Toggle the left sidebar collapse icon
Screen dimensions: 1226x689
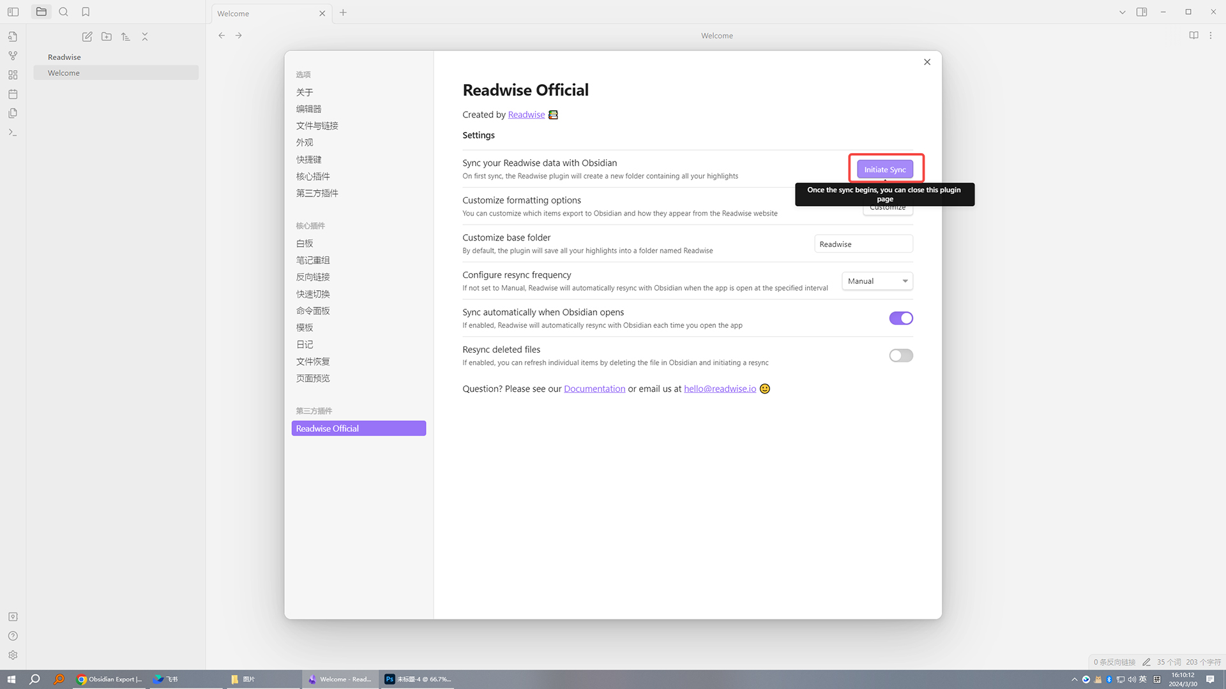[13, 11]
